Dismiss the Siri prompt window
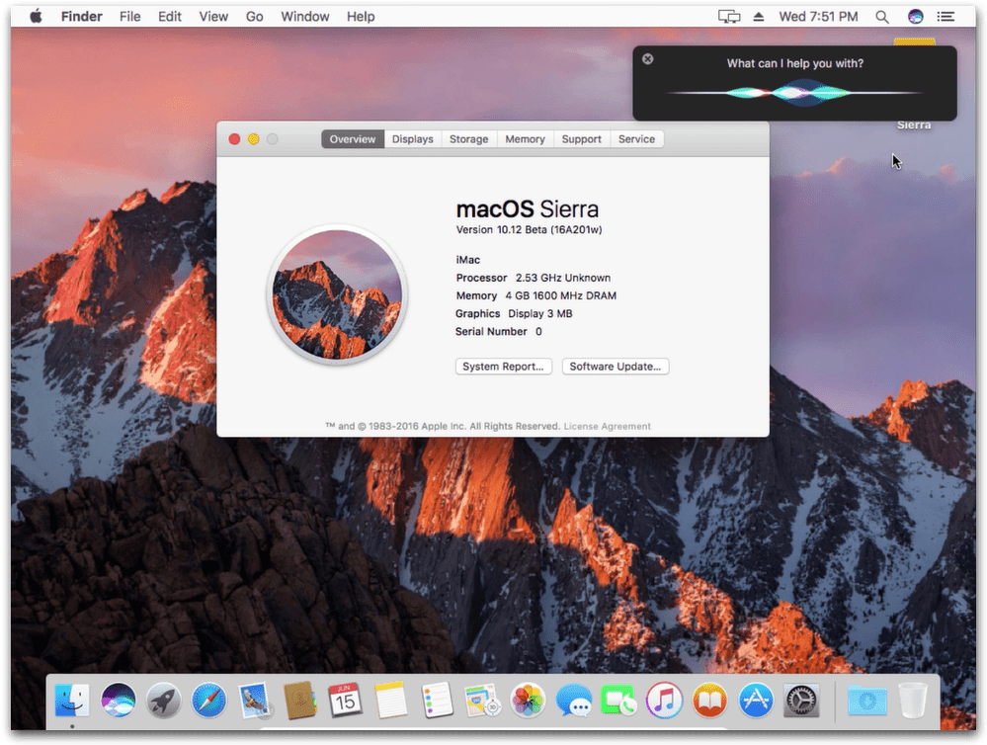 click(x=648, y=59)
